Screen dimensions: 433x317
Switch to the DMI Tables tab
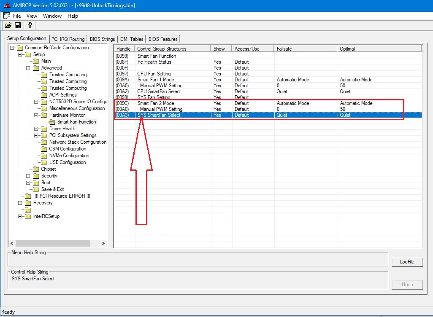coord(132,39)
